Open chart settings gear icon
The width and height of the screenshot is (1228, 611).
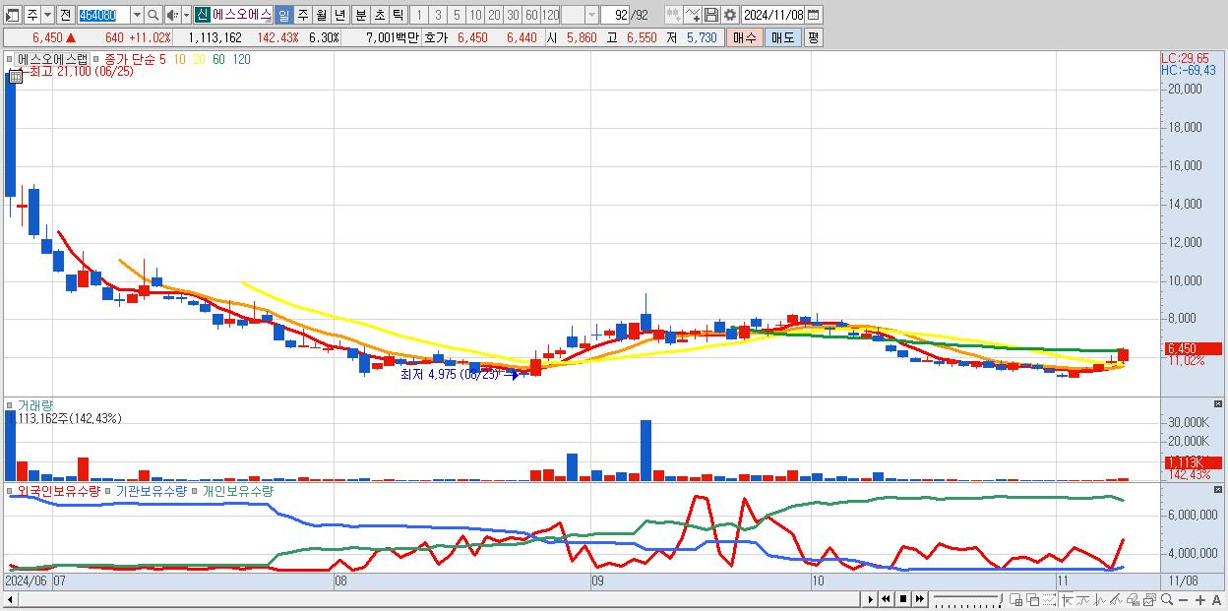click(730, 16)
